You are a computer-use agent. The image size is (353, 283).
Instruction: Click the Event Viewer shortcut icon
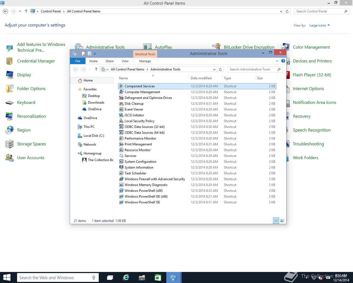click(121, 109)
